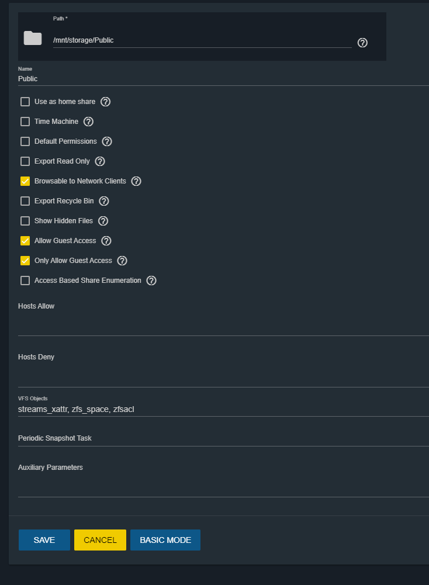
Task: Open the folder browser icon beside Path
Action: tap(33, 38)
